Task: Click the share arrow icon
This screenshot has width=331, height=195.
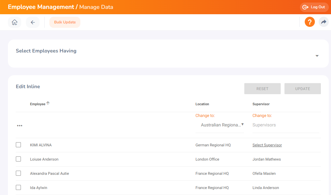Action: point(323,22)
